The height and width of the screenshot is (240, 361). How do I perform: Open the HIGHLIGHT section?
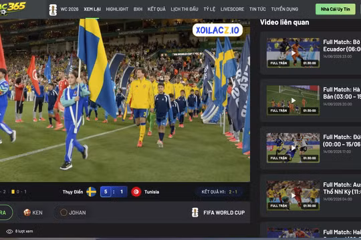[x=117, y=9]
